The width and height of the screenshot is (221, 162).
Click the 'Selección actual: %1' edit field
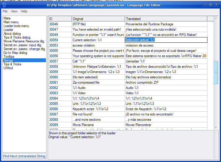166,40
